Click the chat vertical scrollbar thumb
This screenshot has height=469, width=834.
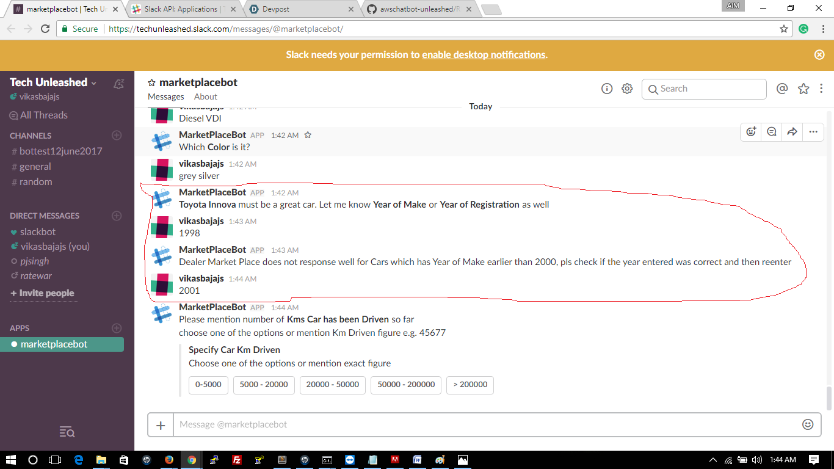(x=829, y=398)
